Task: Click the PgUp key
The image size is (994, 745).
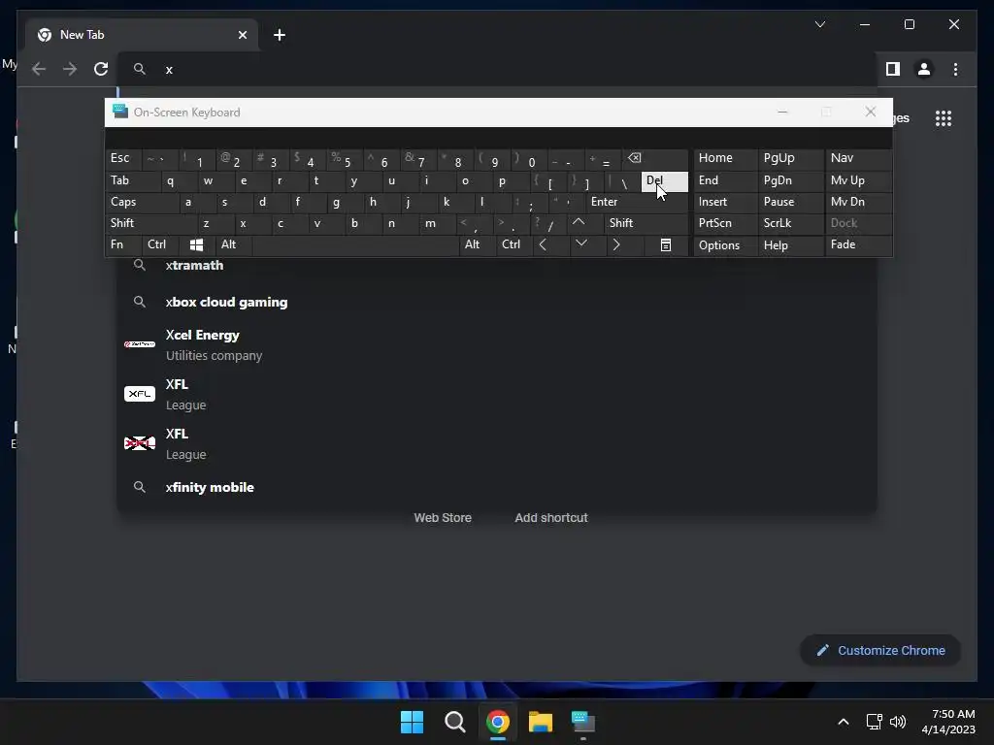Action: [790, 158]
